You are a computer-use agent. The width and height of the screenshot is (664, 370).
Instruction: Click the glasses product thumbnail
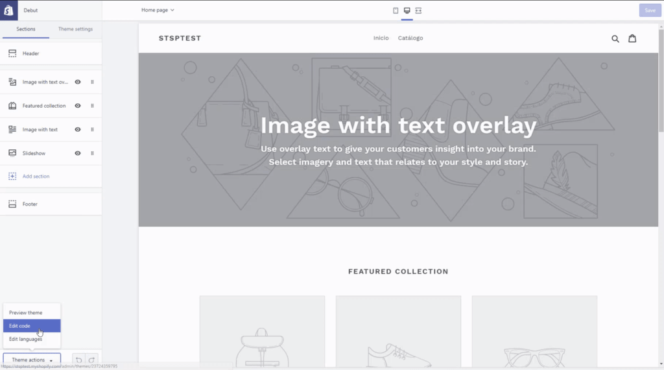pyautogui.click(x=534, y=332)
